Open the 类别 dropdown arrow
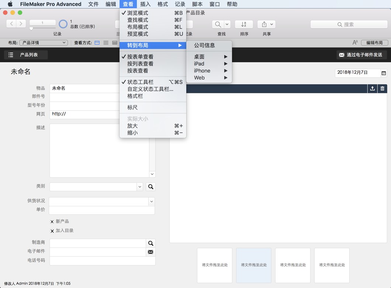391x288 pixels. point(140,187)
